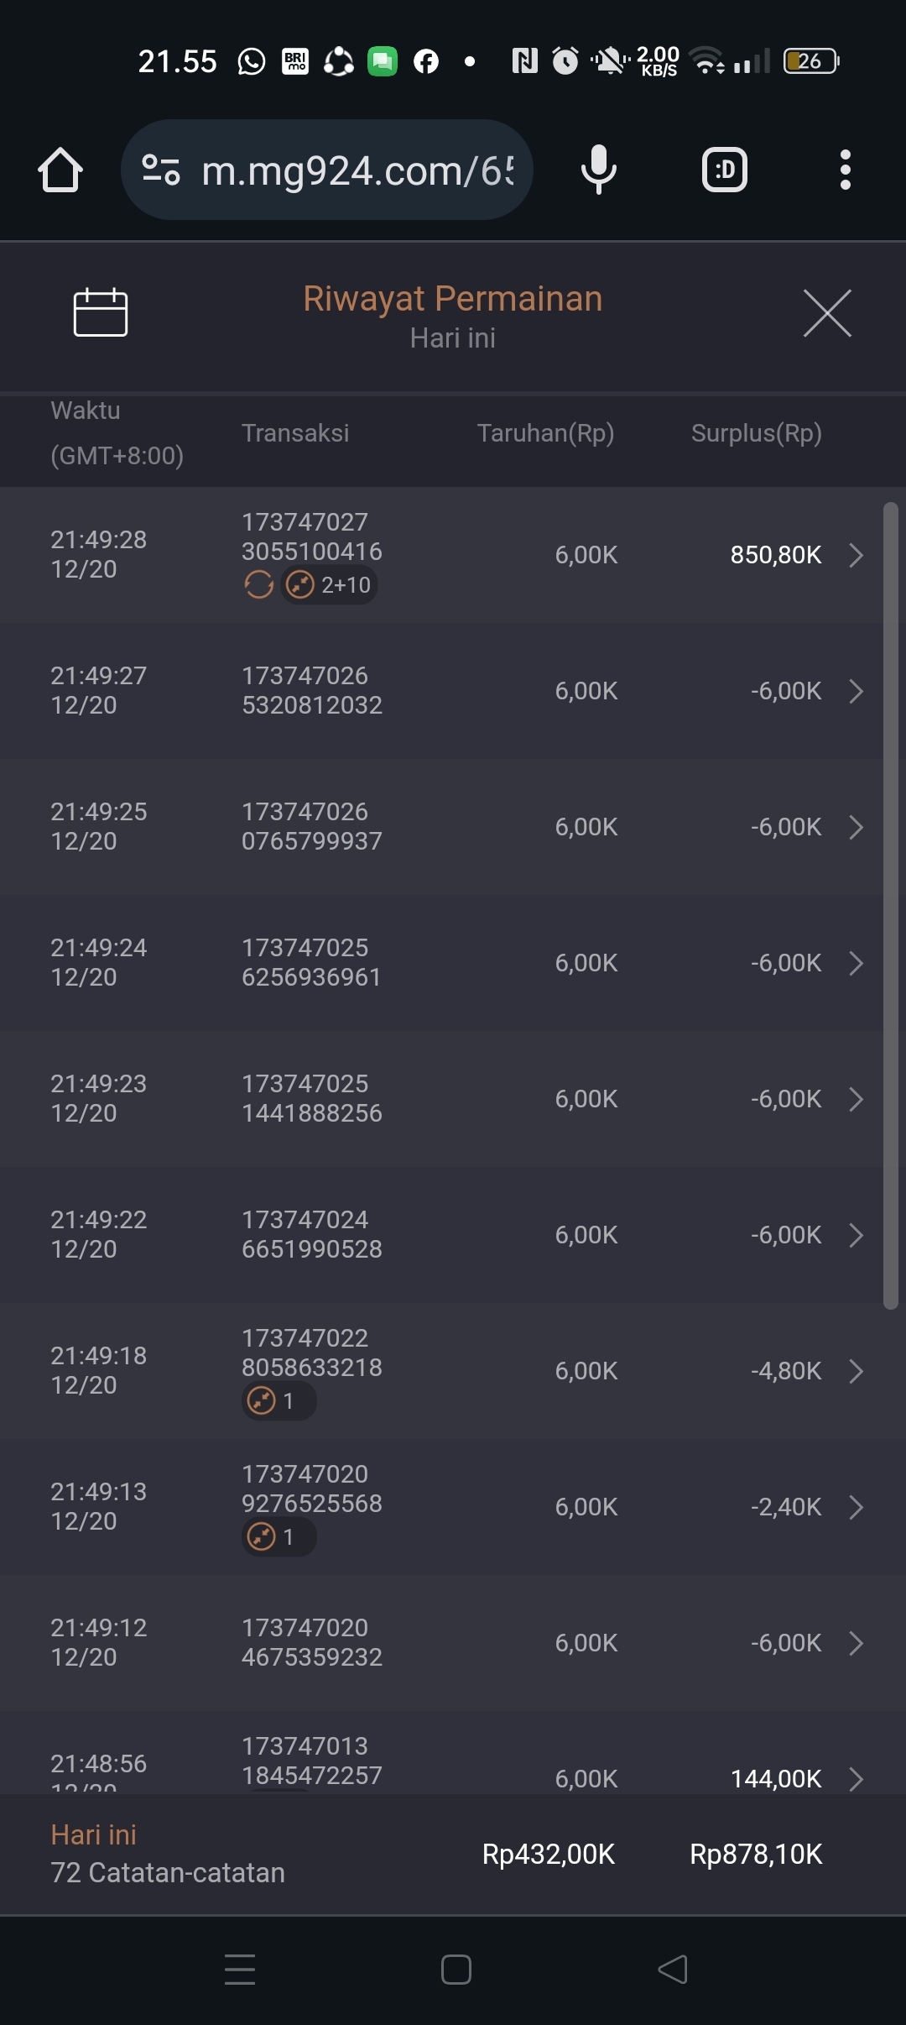This screenshot has width=906, height=2025.
Task: Click the vertical scrollbar of the history list
Action: coord(890,905)
